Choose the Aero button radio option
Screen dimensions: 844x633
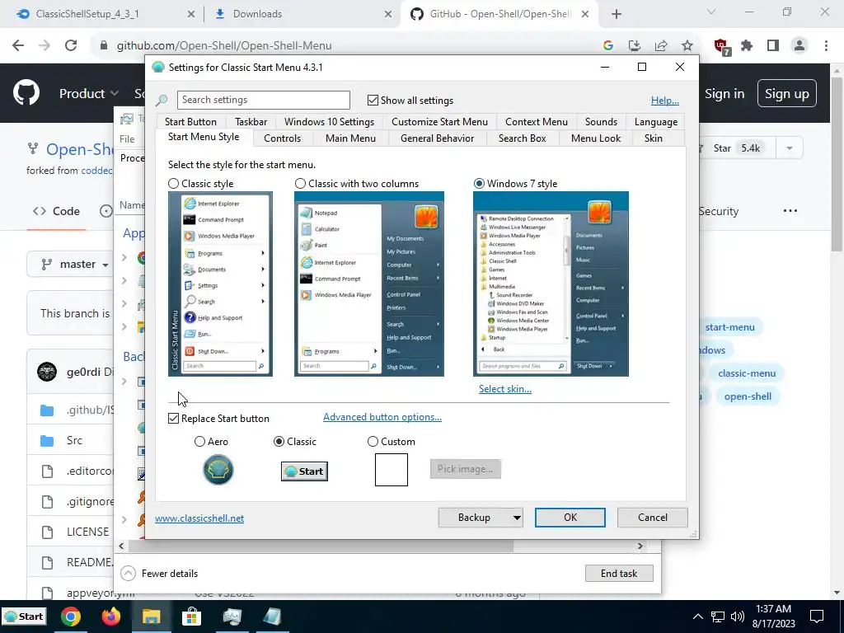pos(199,442)
